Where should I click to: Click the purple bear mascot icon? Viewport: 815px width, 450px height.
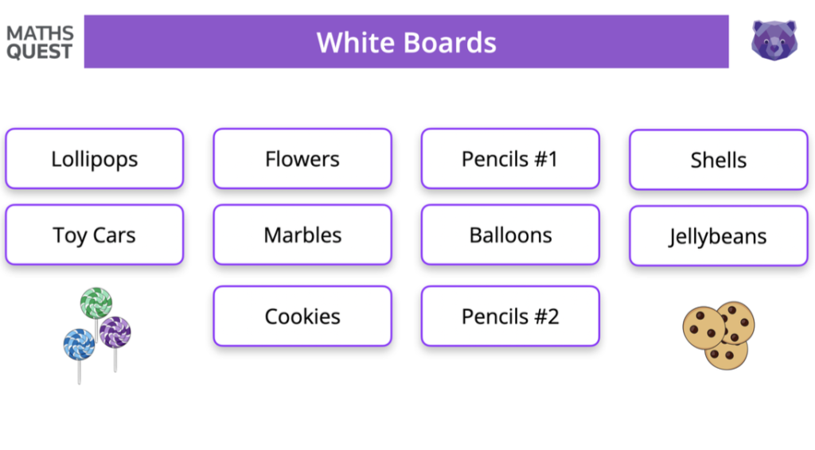(x=774, y=40)
